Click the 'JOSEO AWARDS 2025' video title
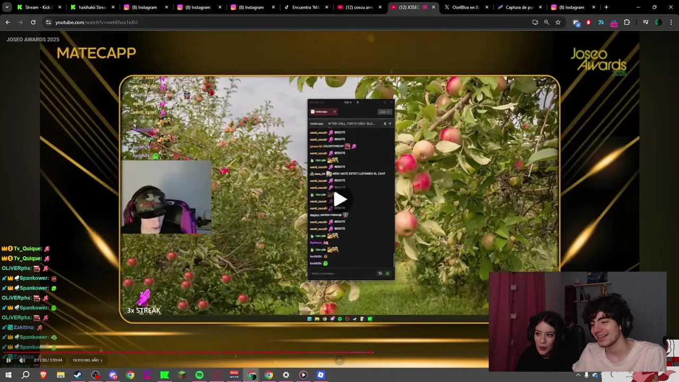679x382 pixels. pos(33,39)
